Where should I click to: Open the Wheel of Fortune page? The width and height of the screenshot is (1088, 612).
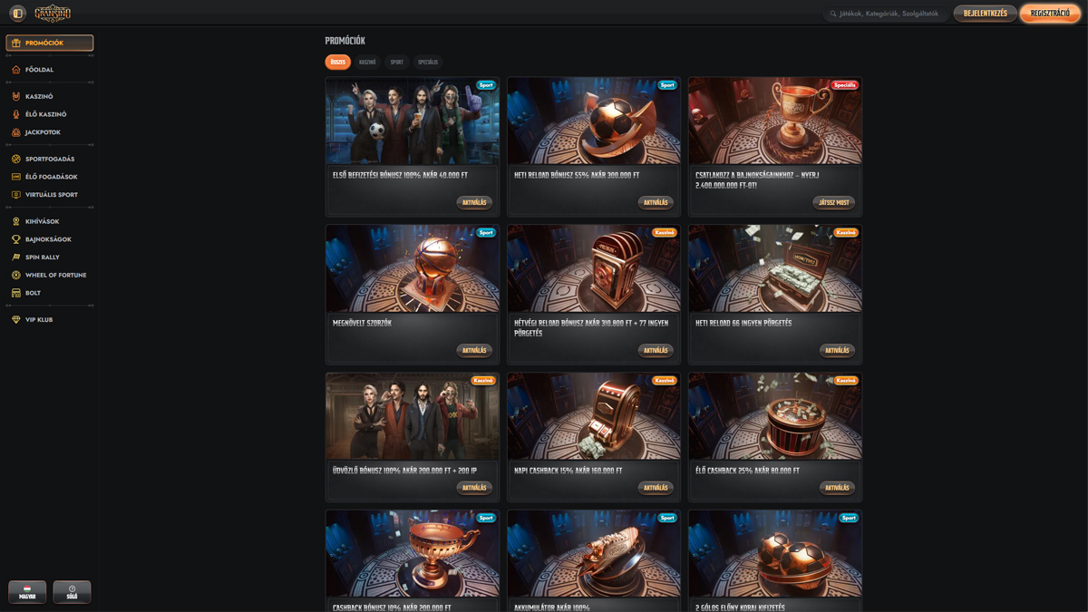click(54, 275)
